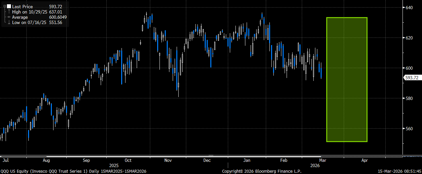Click the 580 price axis label
This screenshot has width=422, height=174.
click(409, 98)
